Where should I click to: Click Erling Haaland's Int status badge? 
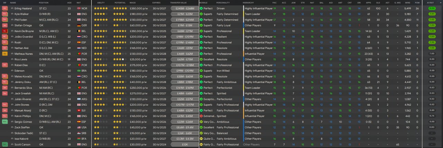[5, 8]
